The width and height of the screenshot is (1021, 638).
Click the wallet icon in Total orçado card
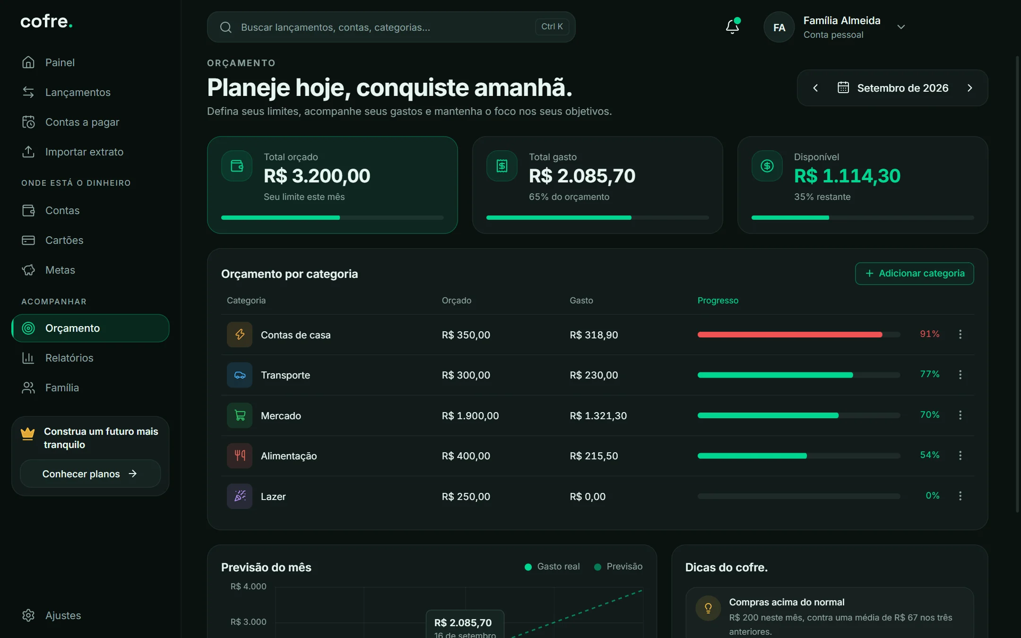click(237, 166)
